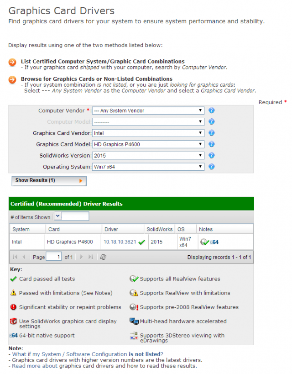The height and width of the screenshot is (374, 292).
Task: Open 'Read more about' link
Action: click(x=35, y=366)
